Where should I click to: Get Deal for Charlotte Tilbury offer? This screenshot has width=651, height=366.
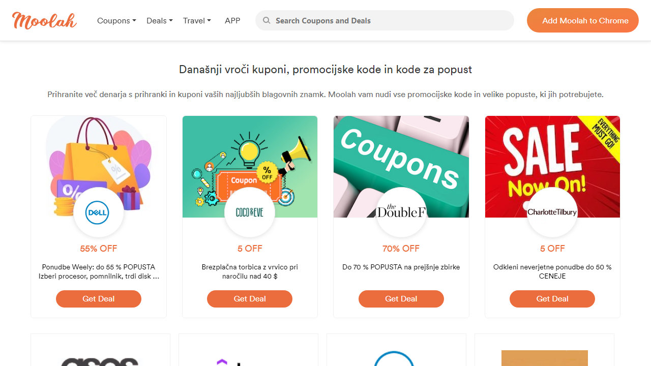552,299
